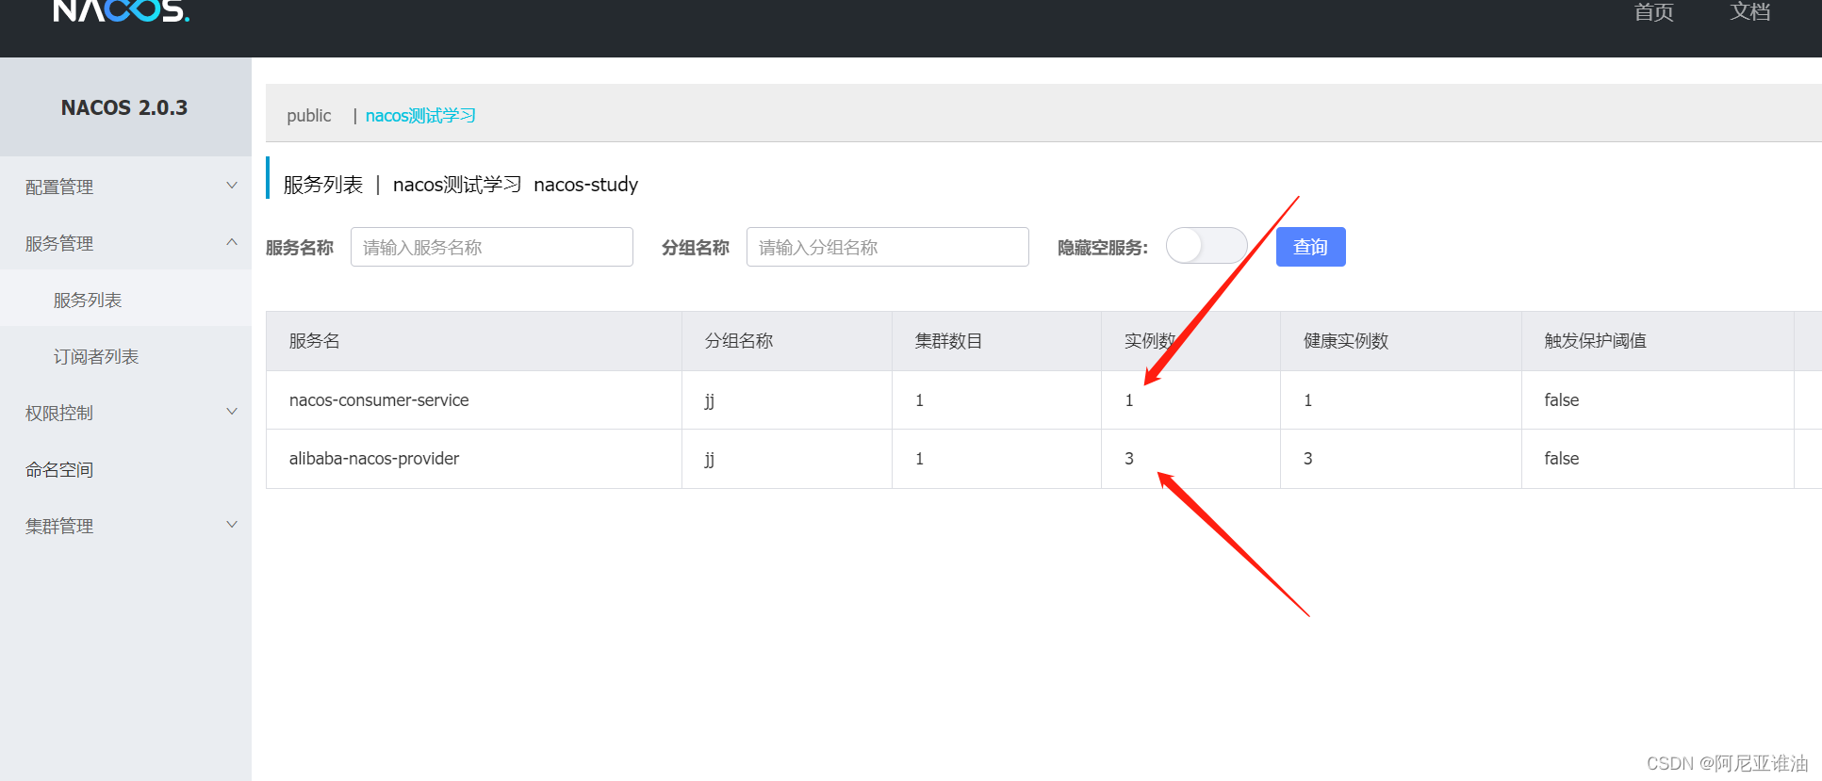
Task: Select 订阅者列表 sidebar item
Action: pos(96,356)
